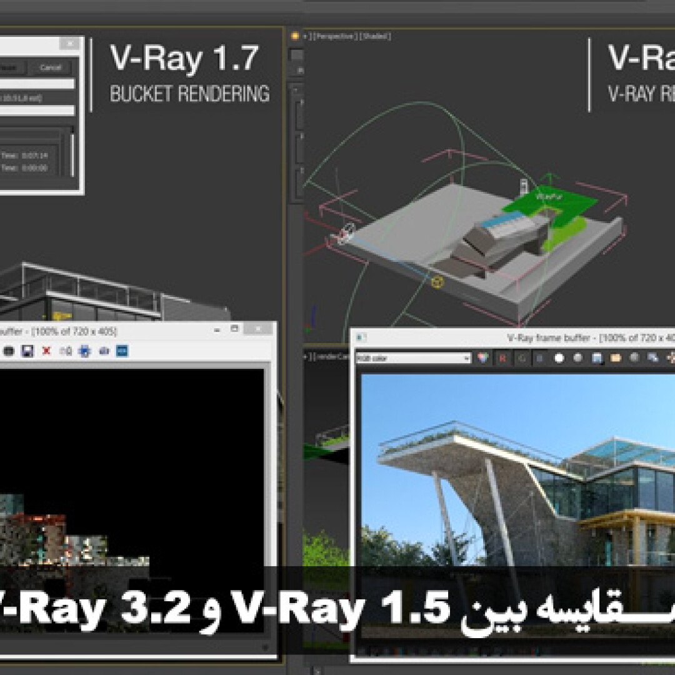Click duplicate to Max frame buffer icon
Image resolution: width=675 pixels, height=675 pixels.
point(653,358)
